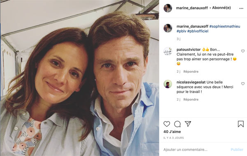
Task: Open the #pblvofficiel hashtag
Action: pos(198,31)
